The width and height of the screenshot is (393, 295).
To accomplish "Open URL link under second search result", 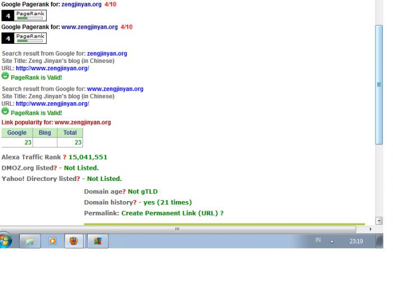I will (x=52, y=103).
